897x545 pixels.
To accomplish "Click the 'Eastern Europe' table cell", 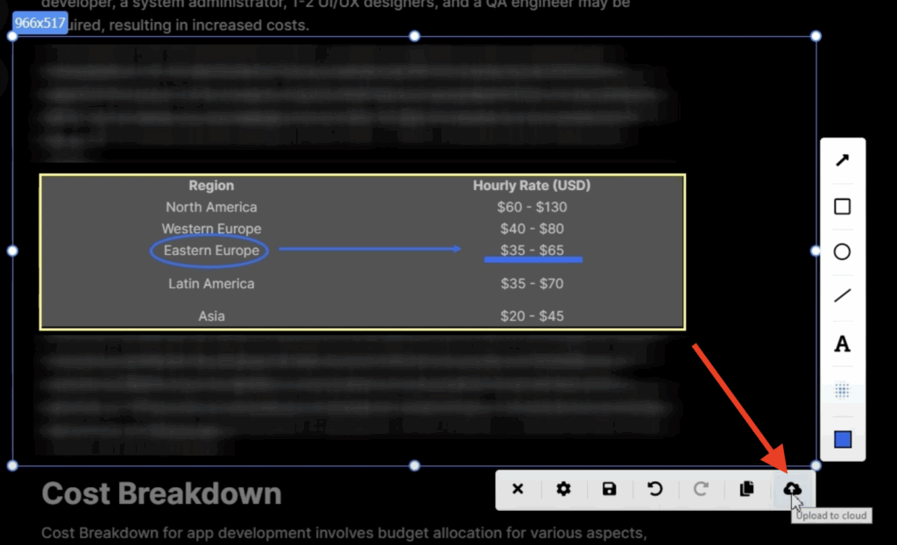I will (x=211, y=251).
